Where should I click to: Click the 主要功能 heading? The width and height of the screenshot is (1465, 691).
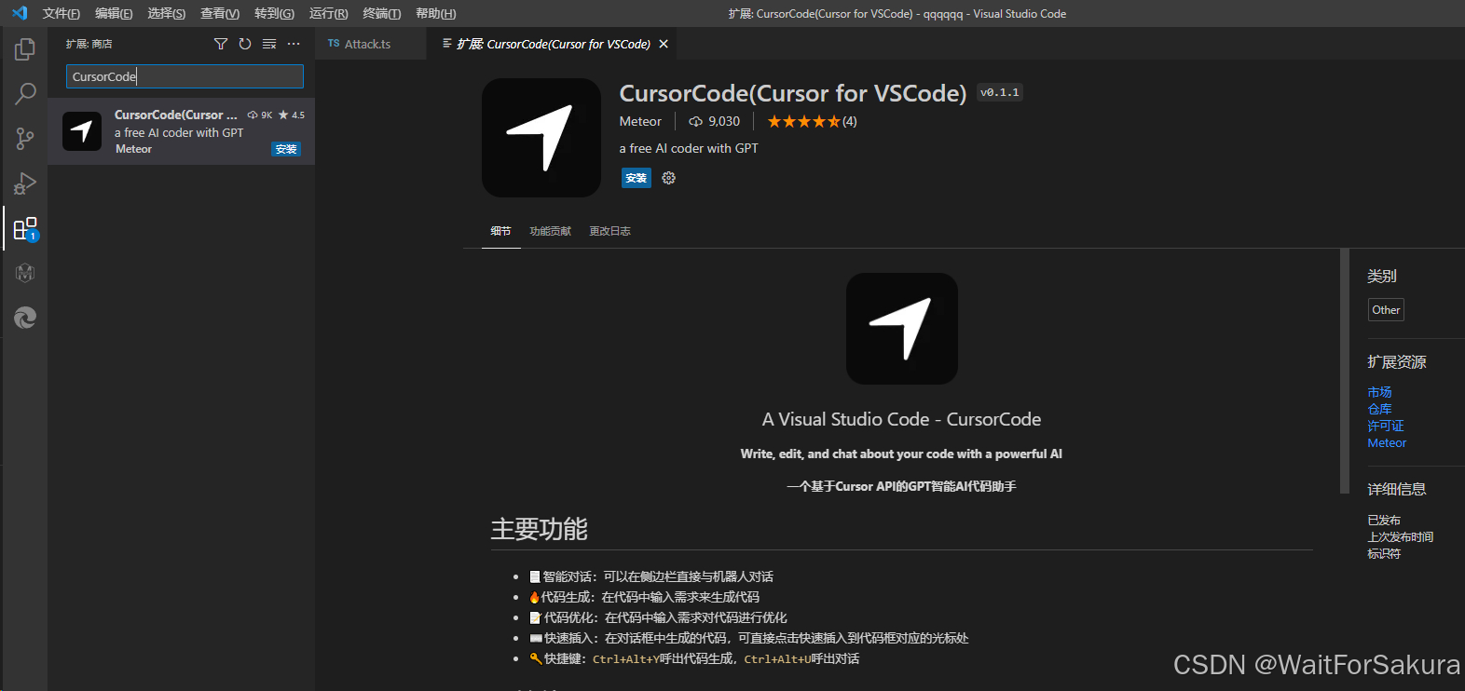pos(540,529)
